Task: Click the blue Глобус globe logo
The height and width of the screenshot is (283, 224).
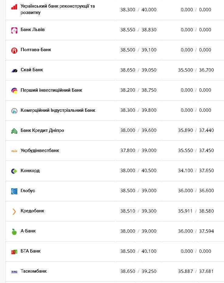Action: tap(14, 191)
